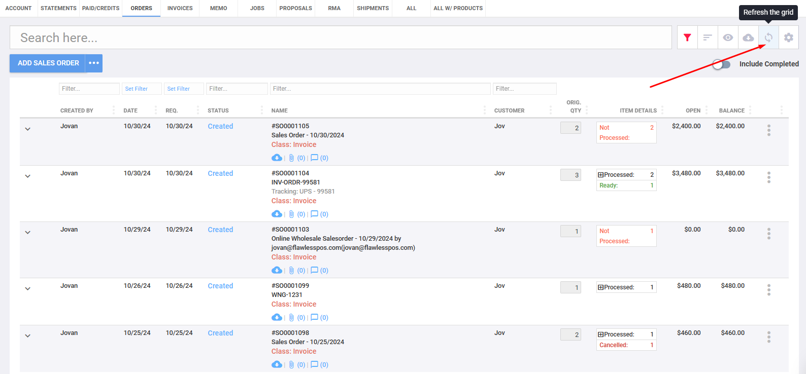
Task: Switch to the ACCOUNT tab
Action: coord(18,8)
